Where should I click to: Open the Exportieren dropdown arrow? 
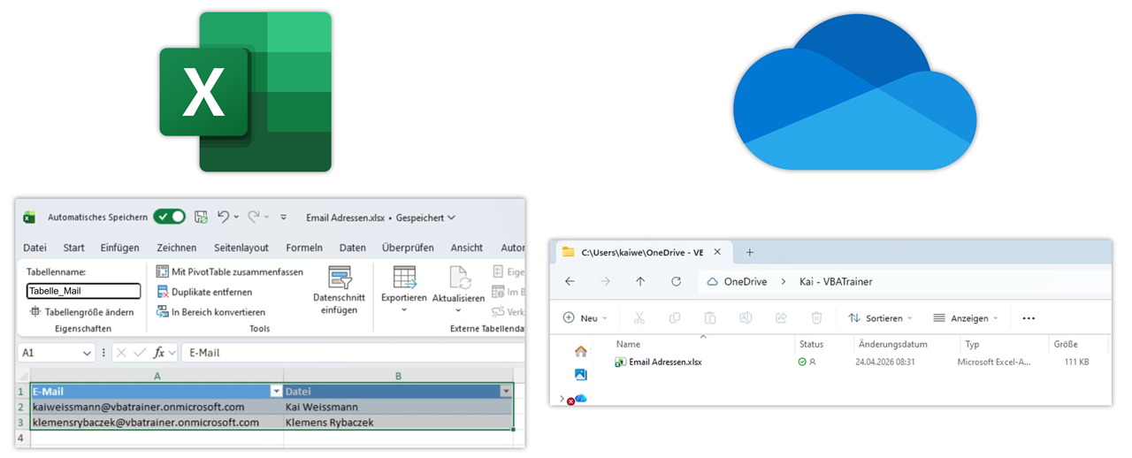404,310
